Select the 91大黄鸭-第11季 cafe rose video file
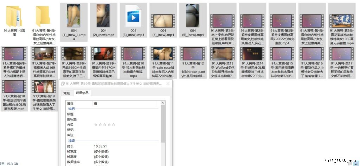Screen dimensions: 360x166 163,63
